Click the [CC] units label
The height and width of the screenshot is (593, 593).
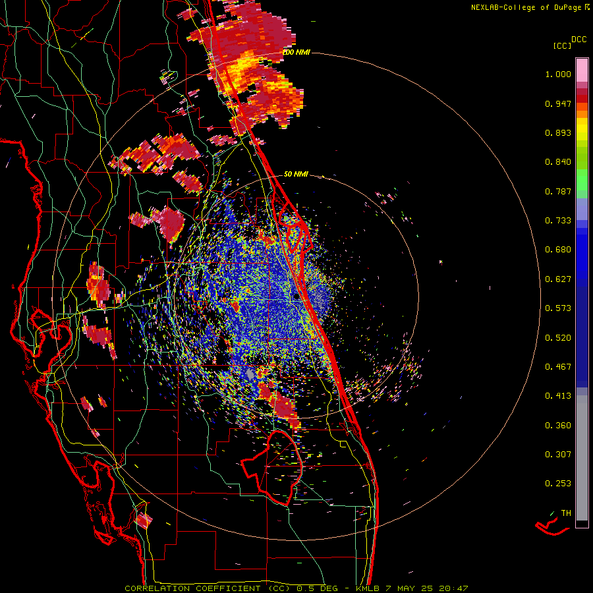[562, 45]
